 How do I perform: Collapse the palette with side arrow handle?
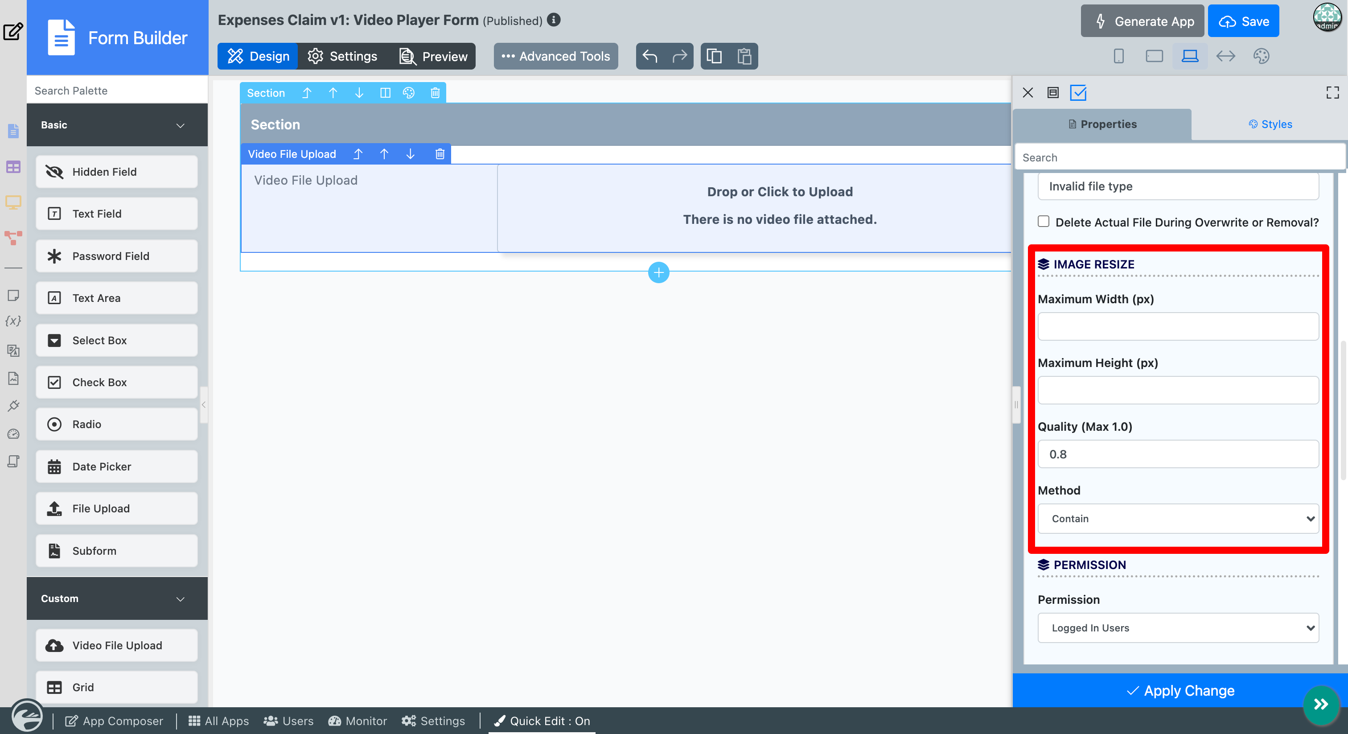204,405
